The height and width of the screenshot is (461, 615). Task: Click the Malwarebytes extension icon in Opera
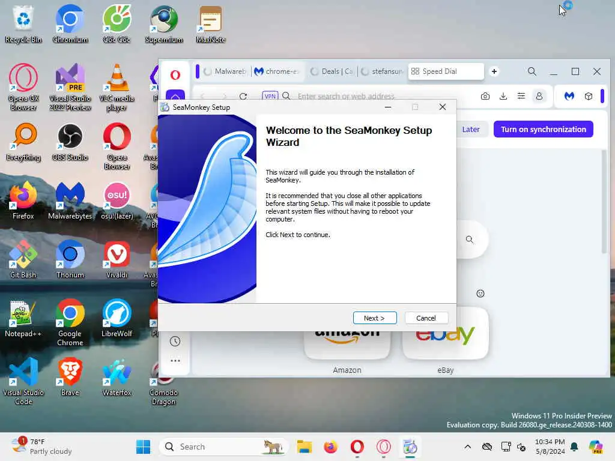tap(569, 96)
